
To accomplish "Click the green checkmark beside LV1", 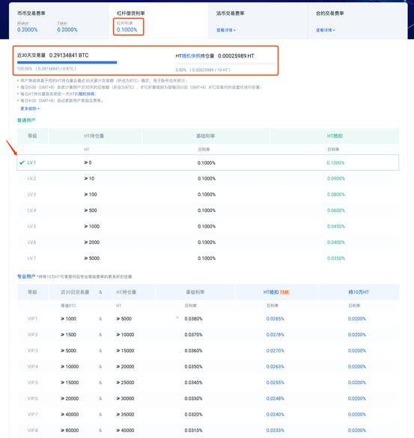I will 22,162.
